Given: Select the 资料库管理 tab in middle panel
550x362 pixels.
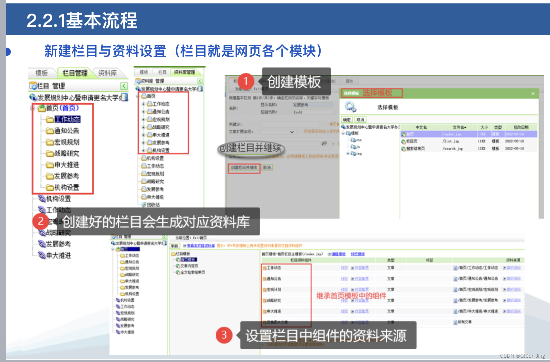Looking at the screenshot, I should point(184,72).
